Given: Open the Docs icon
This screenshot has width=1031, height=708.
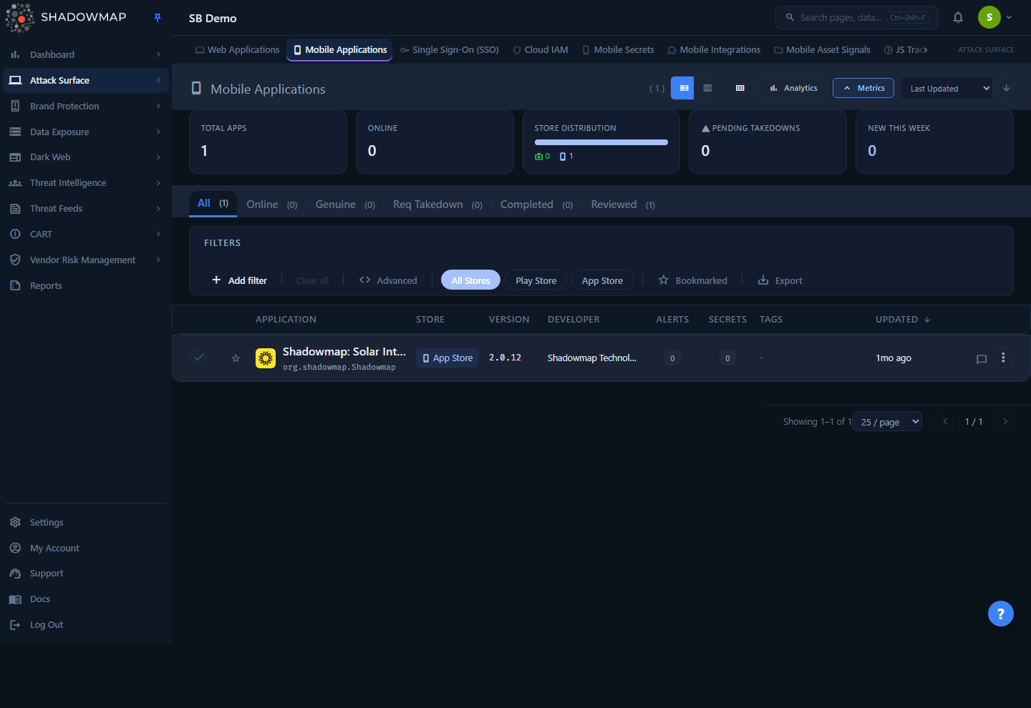Looking at the screenshot, I should pyautogui.click(x=15, y=599).
